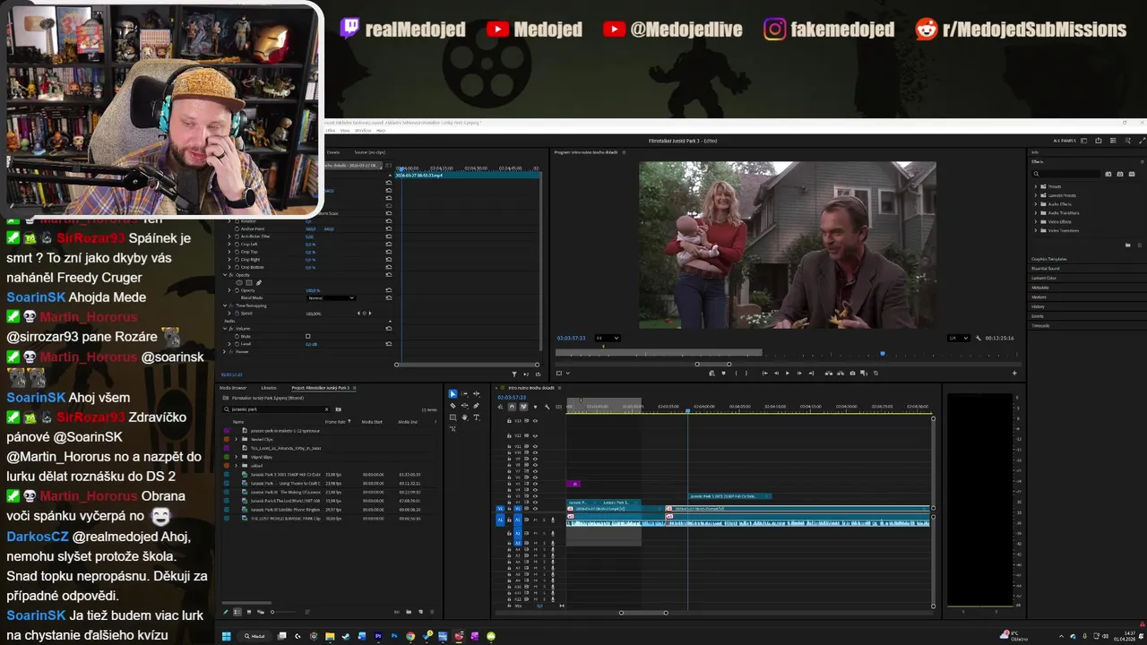Image resolution: width=1147 pixels, height=645 pixels.
Task: Open the Help menu
Action: (381, 131)
